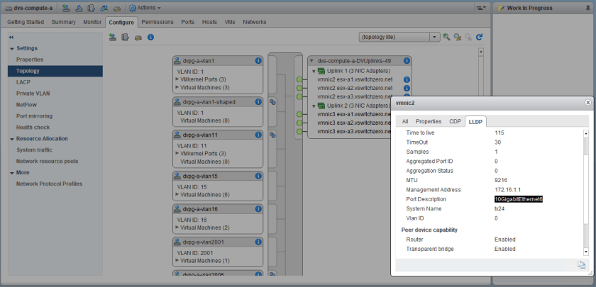This screenshot has width=596, height=287.
Task: Open Network Protocol Profiles in sidebar
Action: click(49, 184)
